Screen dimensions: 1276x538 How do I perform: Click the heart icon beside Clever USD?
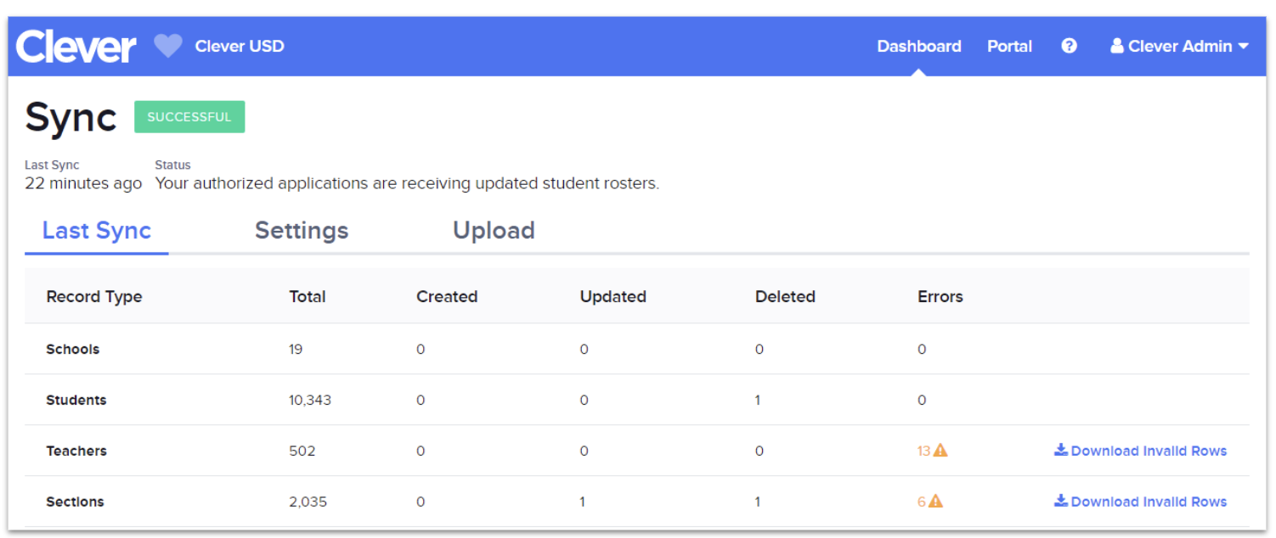[168, 46]
